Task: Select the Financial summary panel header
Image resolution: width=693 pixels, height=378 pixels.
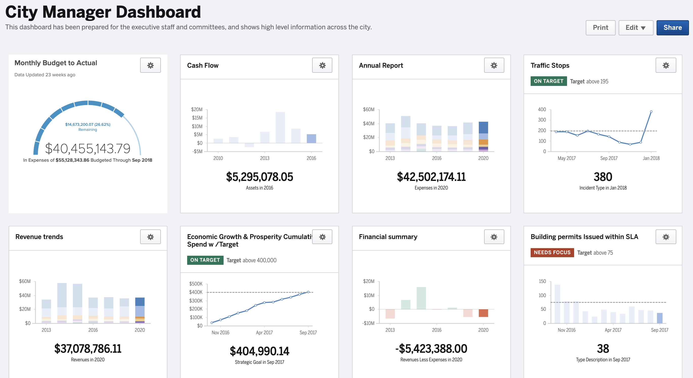Action: coord(388,237)
